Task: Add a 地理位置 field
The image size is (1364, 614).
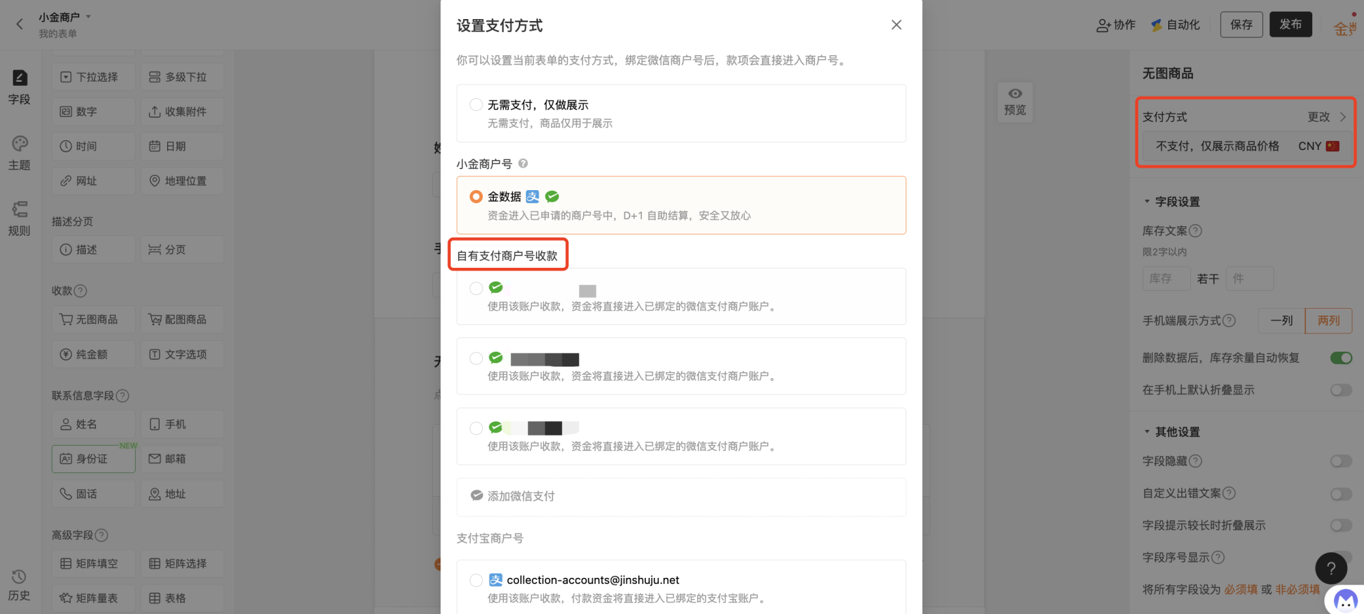Action: point(182,181)
